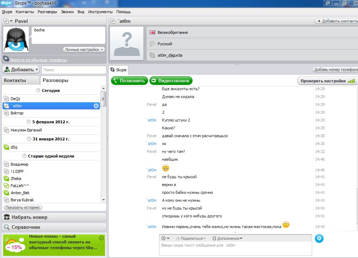Click the Skype logo in the title bar
The image size is (358, 258).
6,3
